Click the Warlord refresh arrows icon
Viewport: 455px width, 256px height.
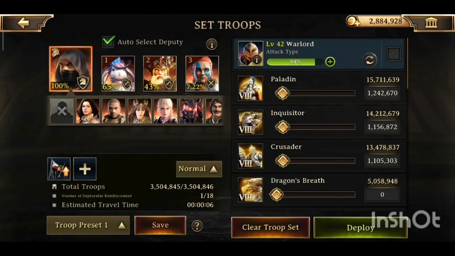click(x=370, y=60)
